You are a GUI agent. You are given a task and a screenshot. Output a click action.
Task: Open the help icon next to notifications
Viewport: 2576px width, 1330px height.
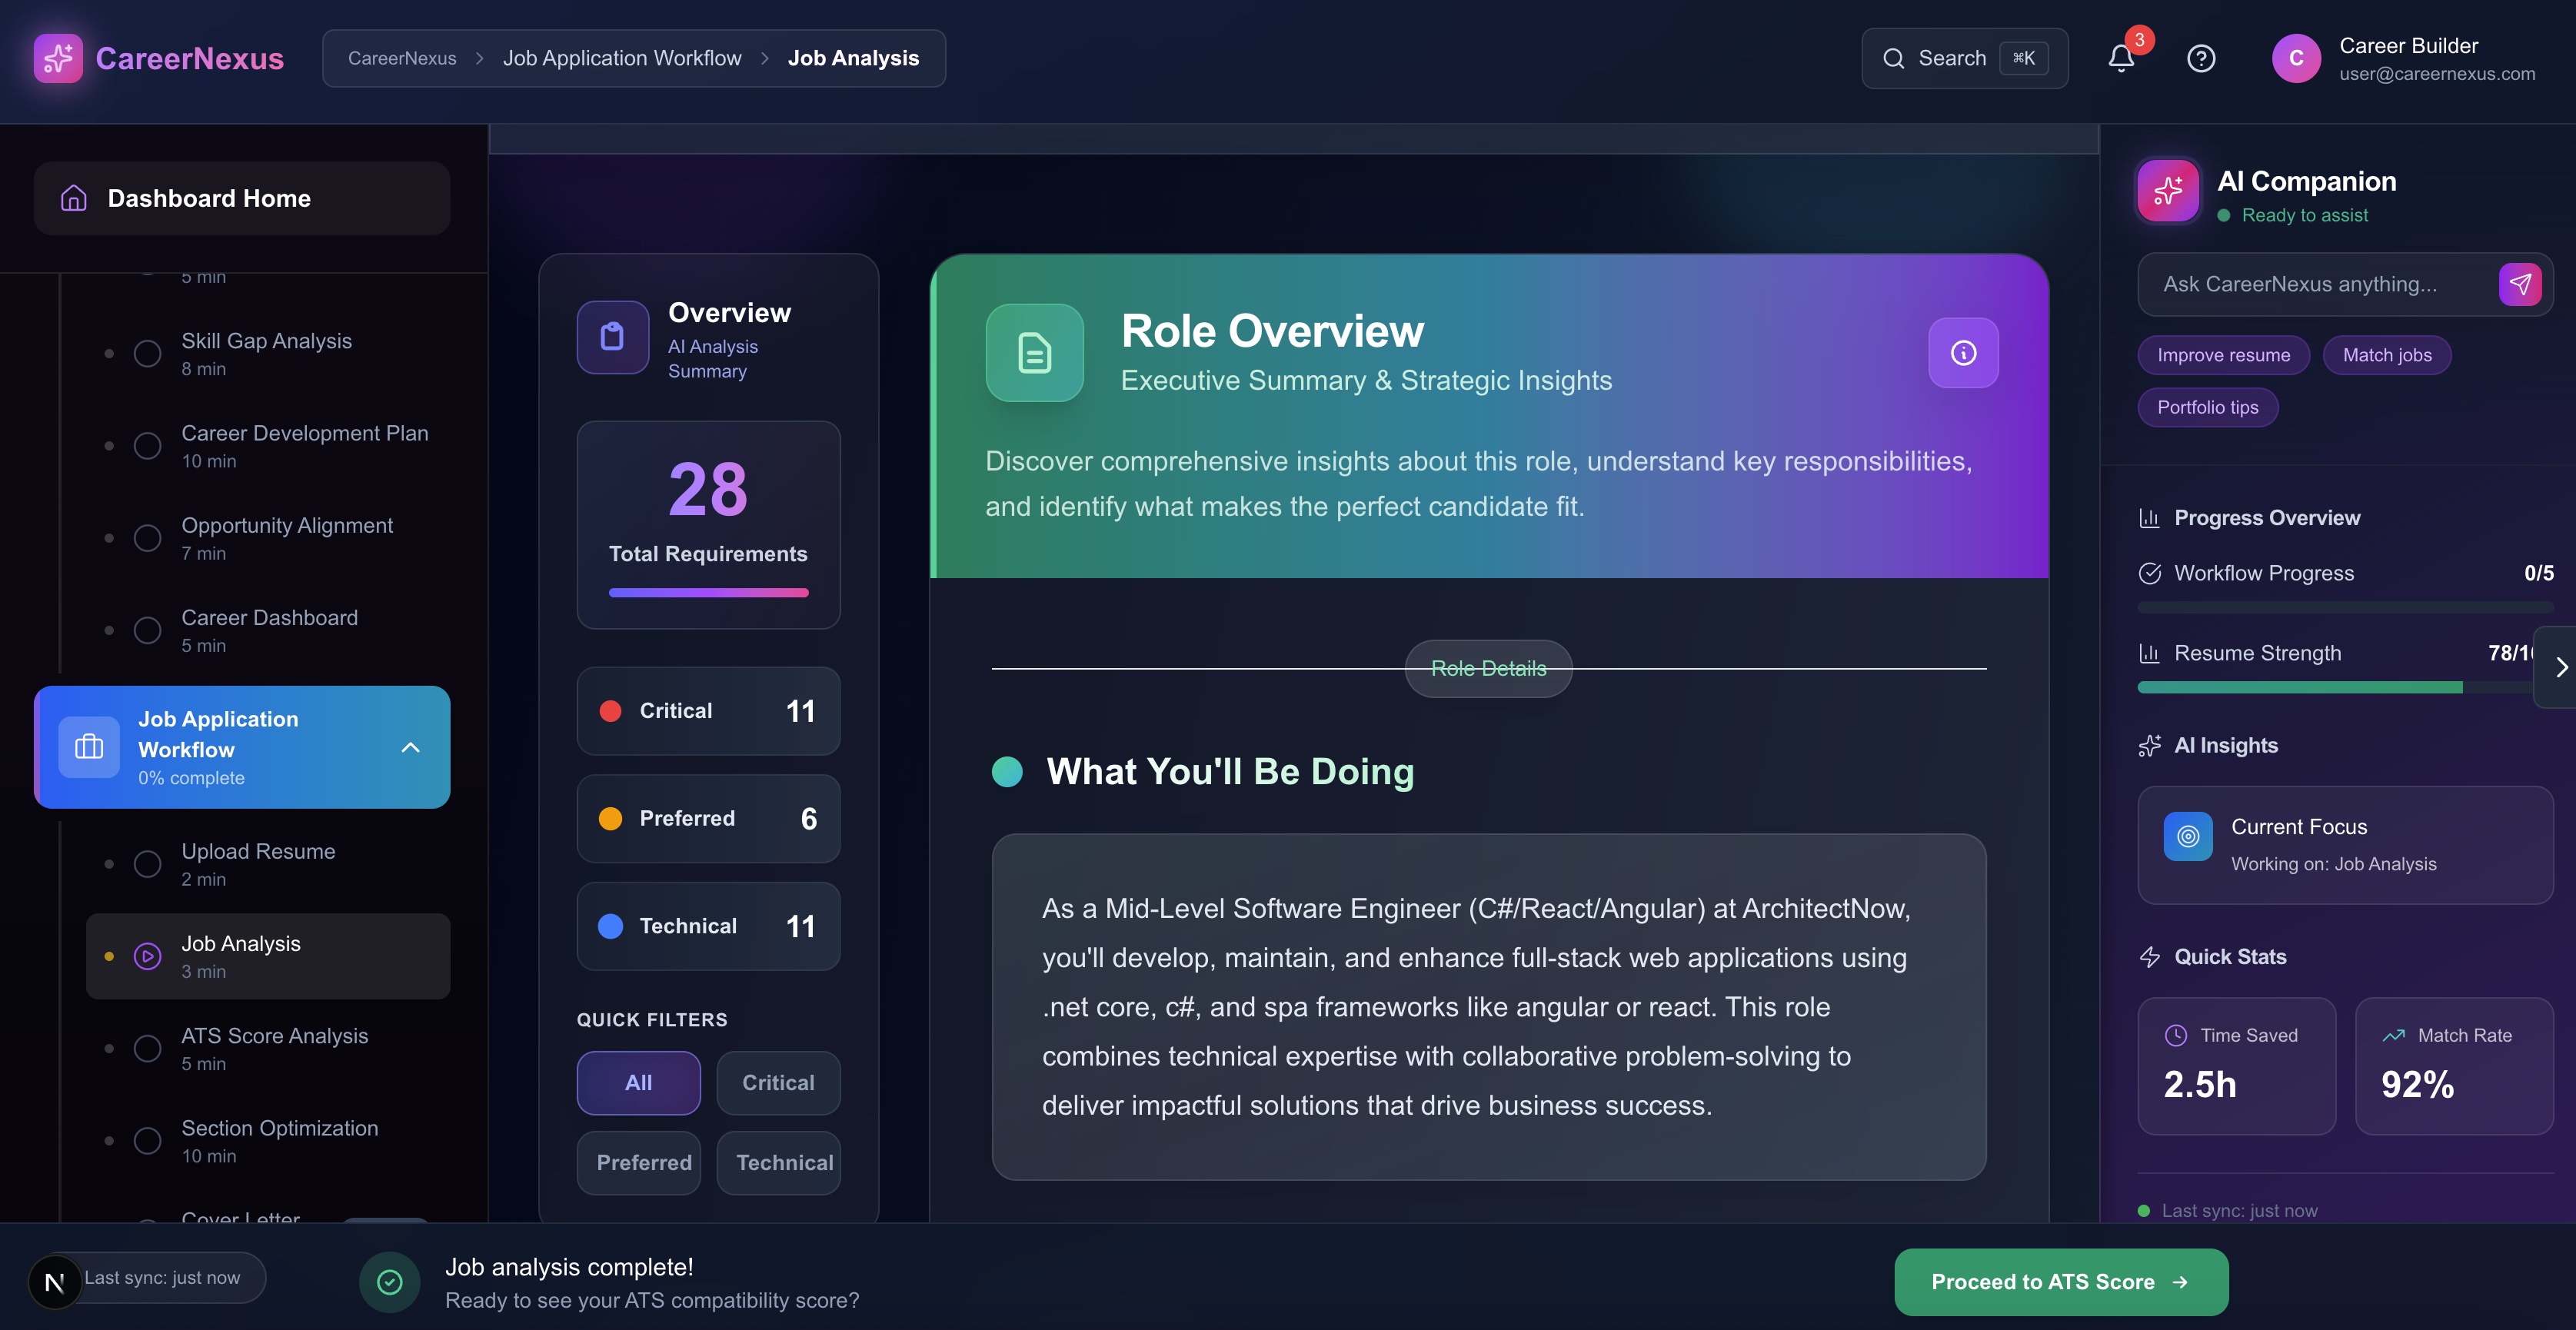(x=2201, y=58)
